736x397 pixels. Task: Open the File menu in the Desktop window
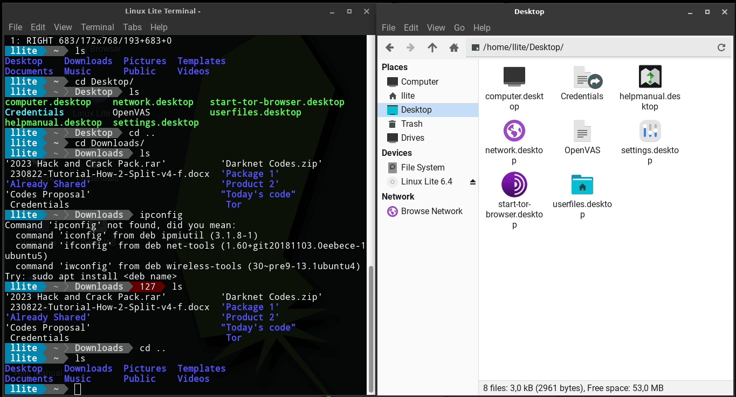389,28
